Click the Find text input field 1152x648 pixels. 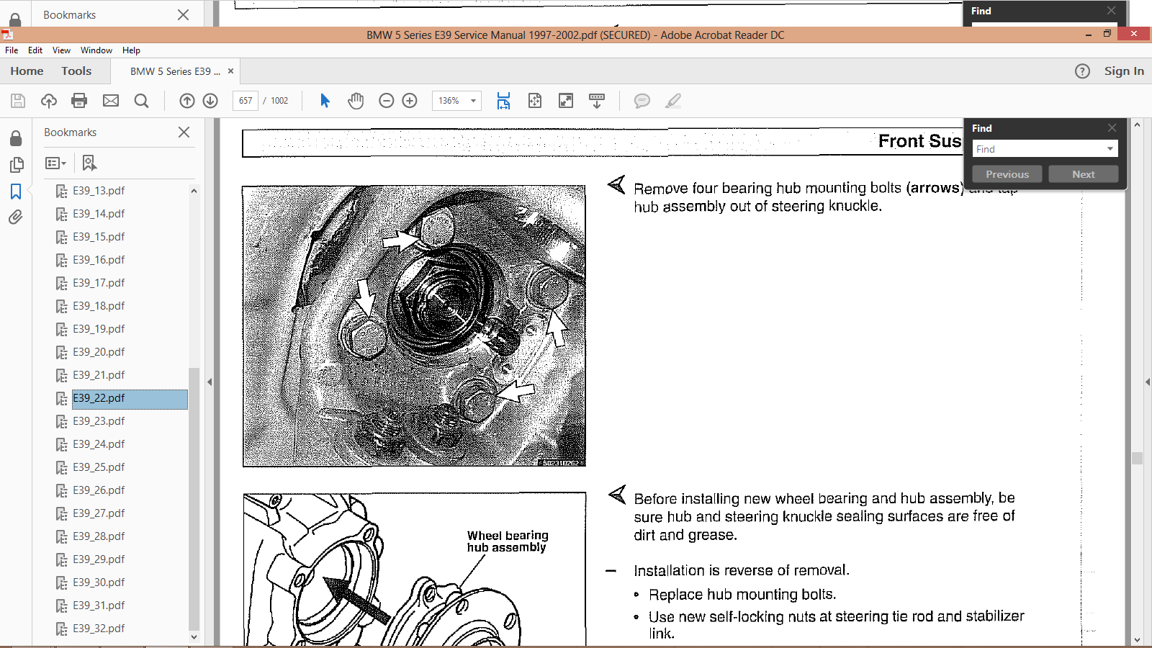point(1038,149)
